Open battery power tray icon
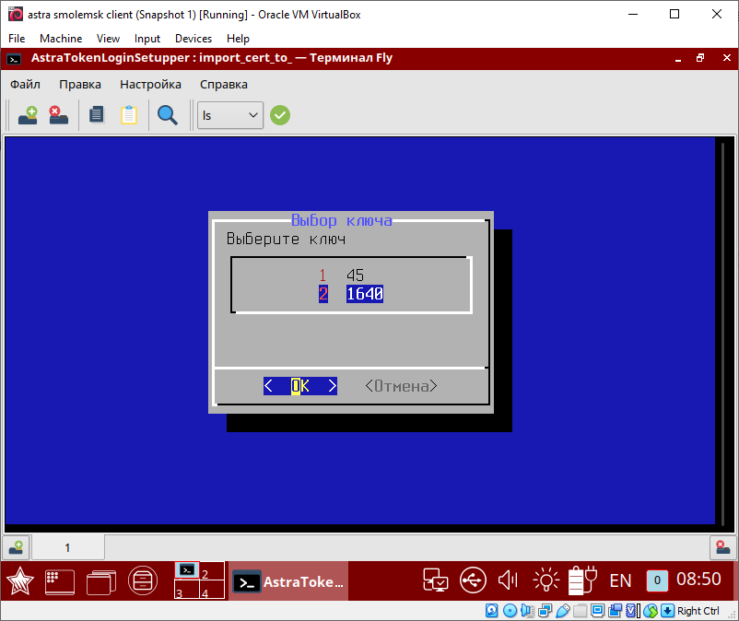 (x=582, y=580)
